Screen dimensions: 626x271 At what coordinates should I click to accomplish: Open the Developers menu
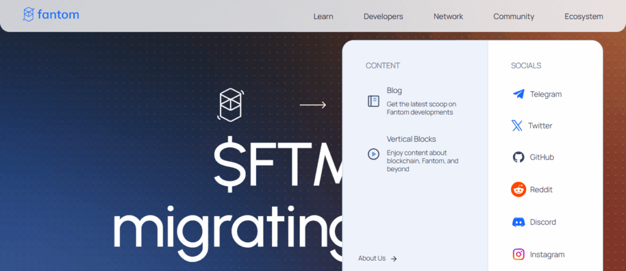[x=383, y=17]
